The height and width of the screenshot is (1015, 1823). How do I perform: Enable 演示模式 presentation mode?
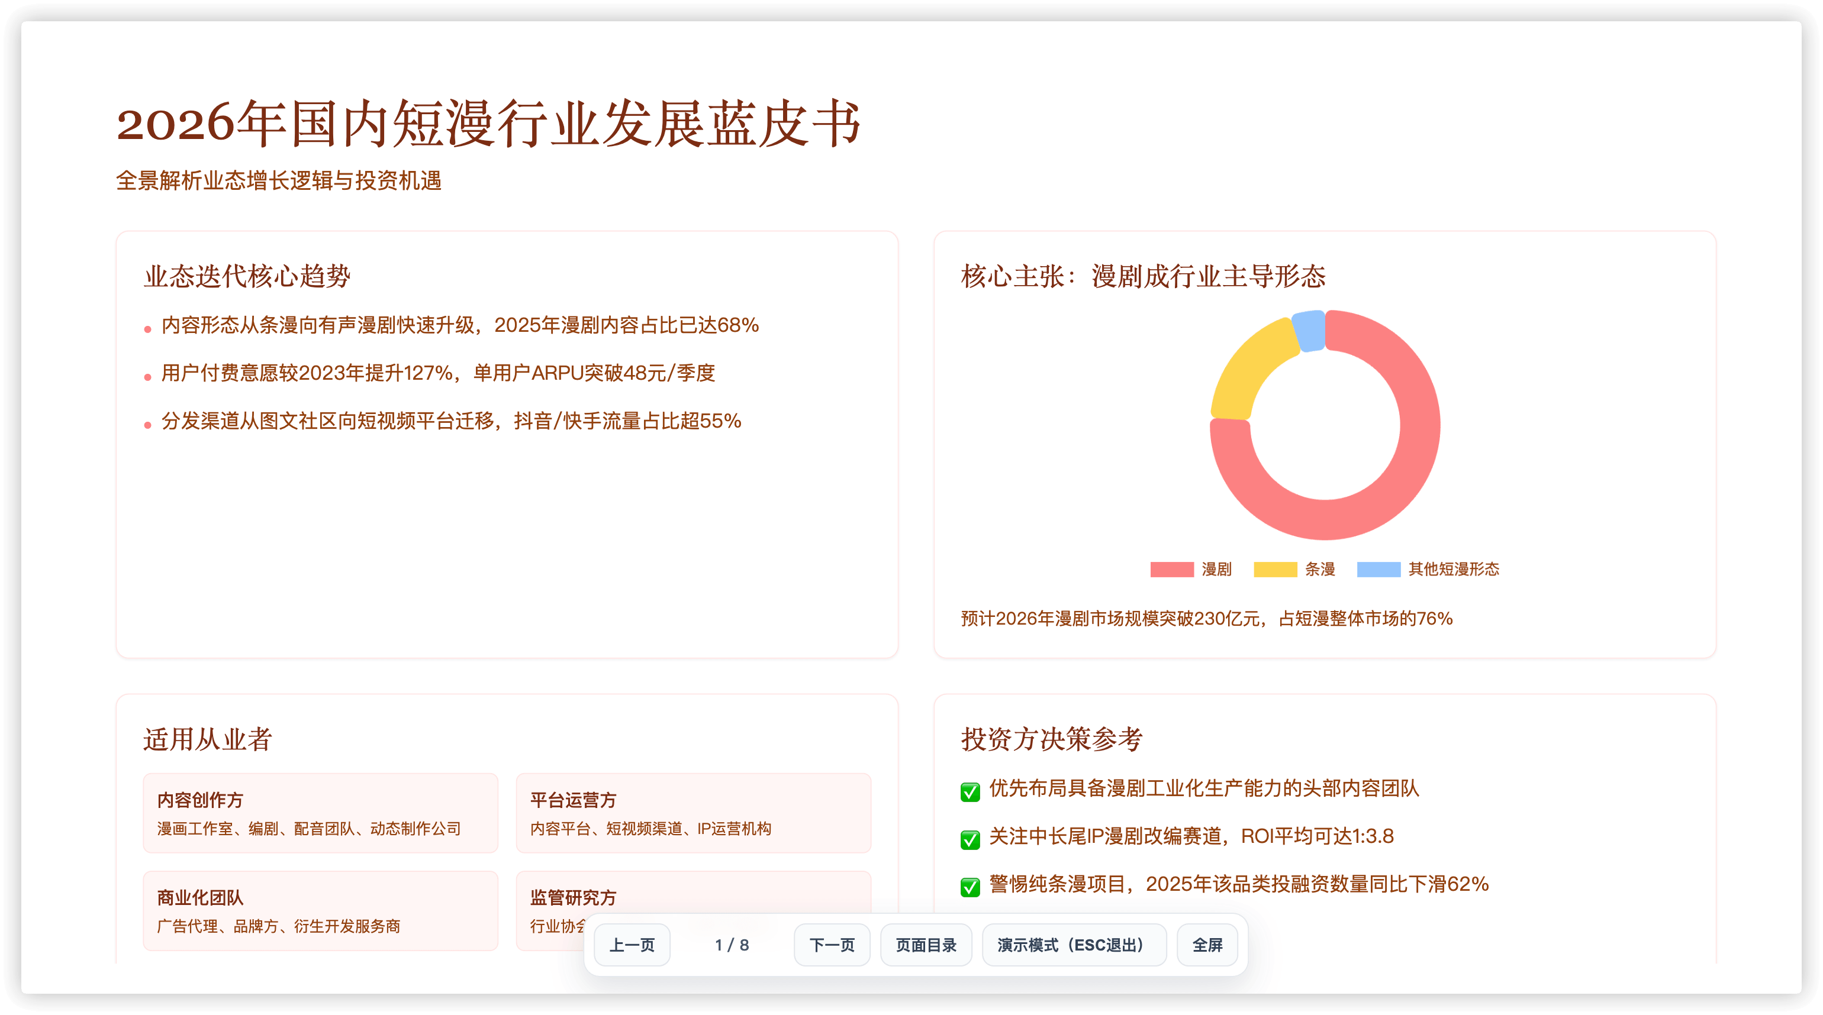pos(1074,945)
